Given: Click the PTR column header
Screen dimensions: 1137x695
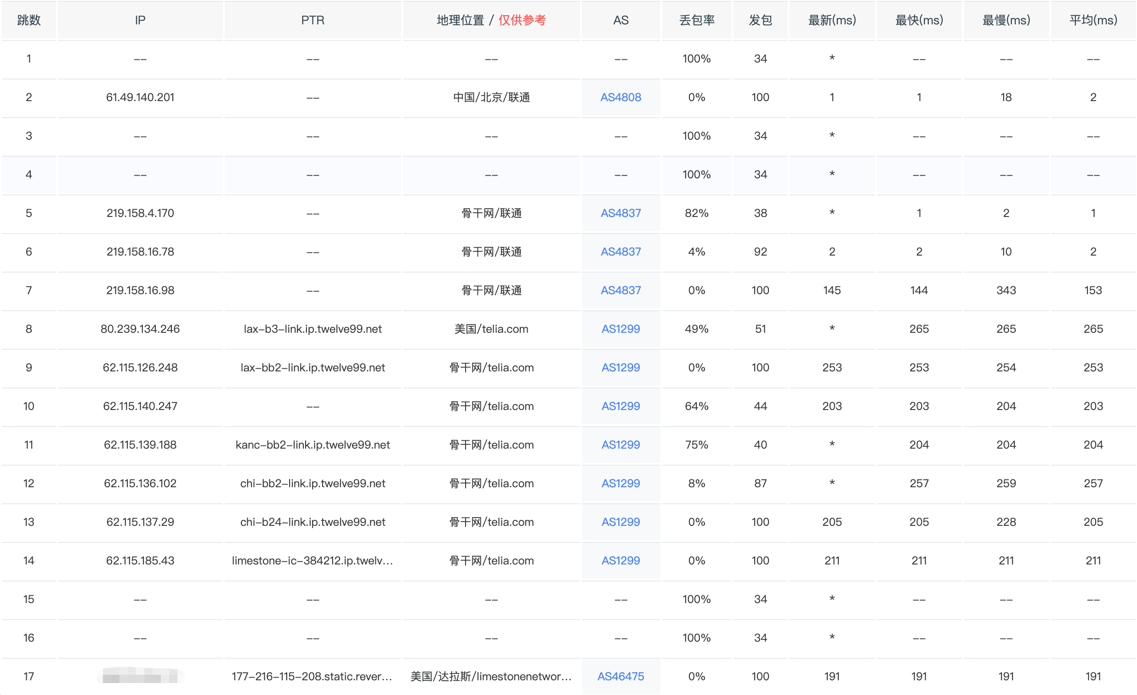Looking at the screenshot, I should click(x=313, y=20).
